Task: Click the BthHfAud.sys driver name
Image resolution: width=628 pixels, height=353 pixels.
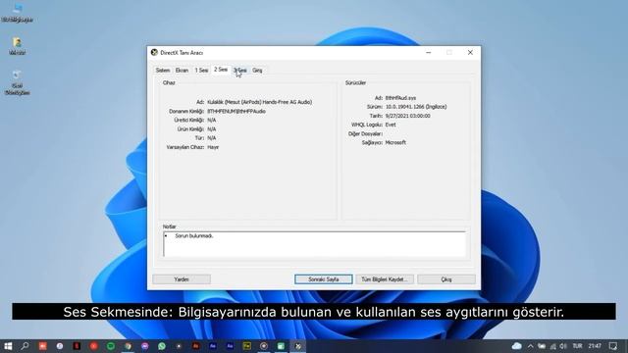Action: pyautogui.click(x=400, y=98)
